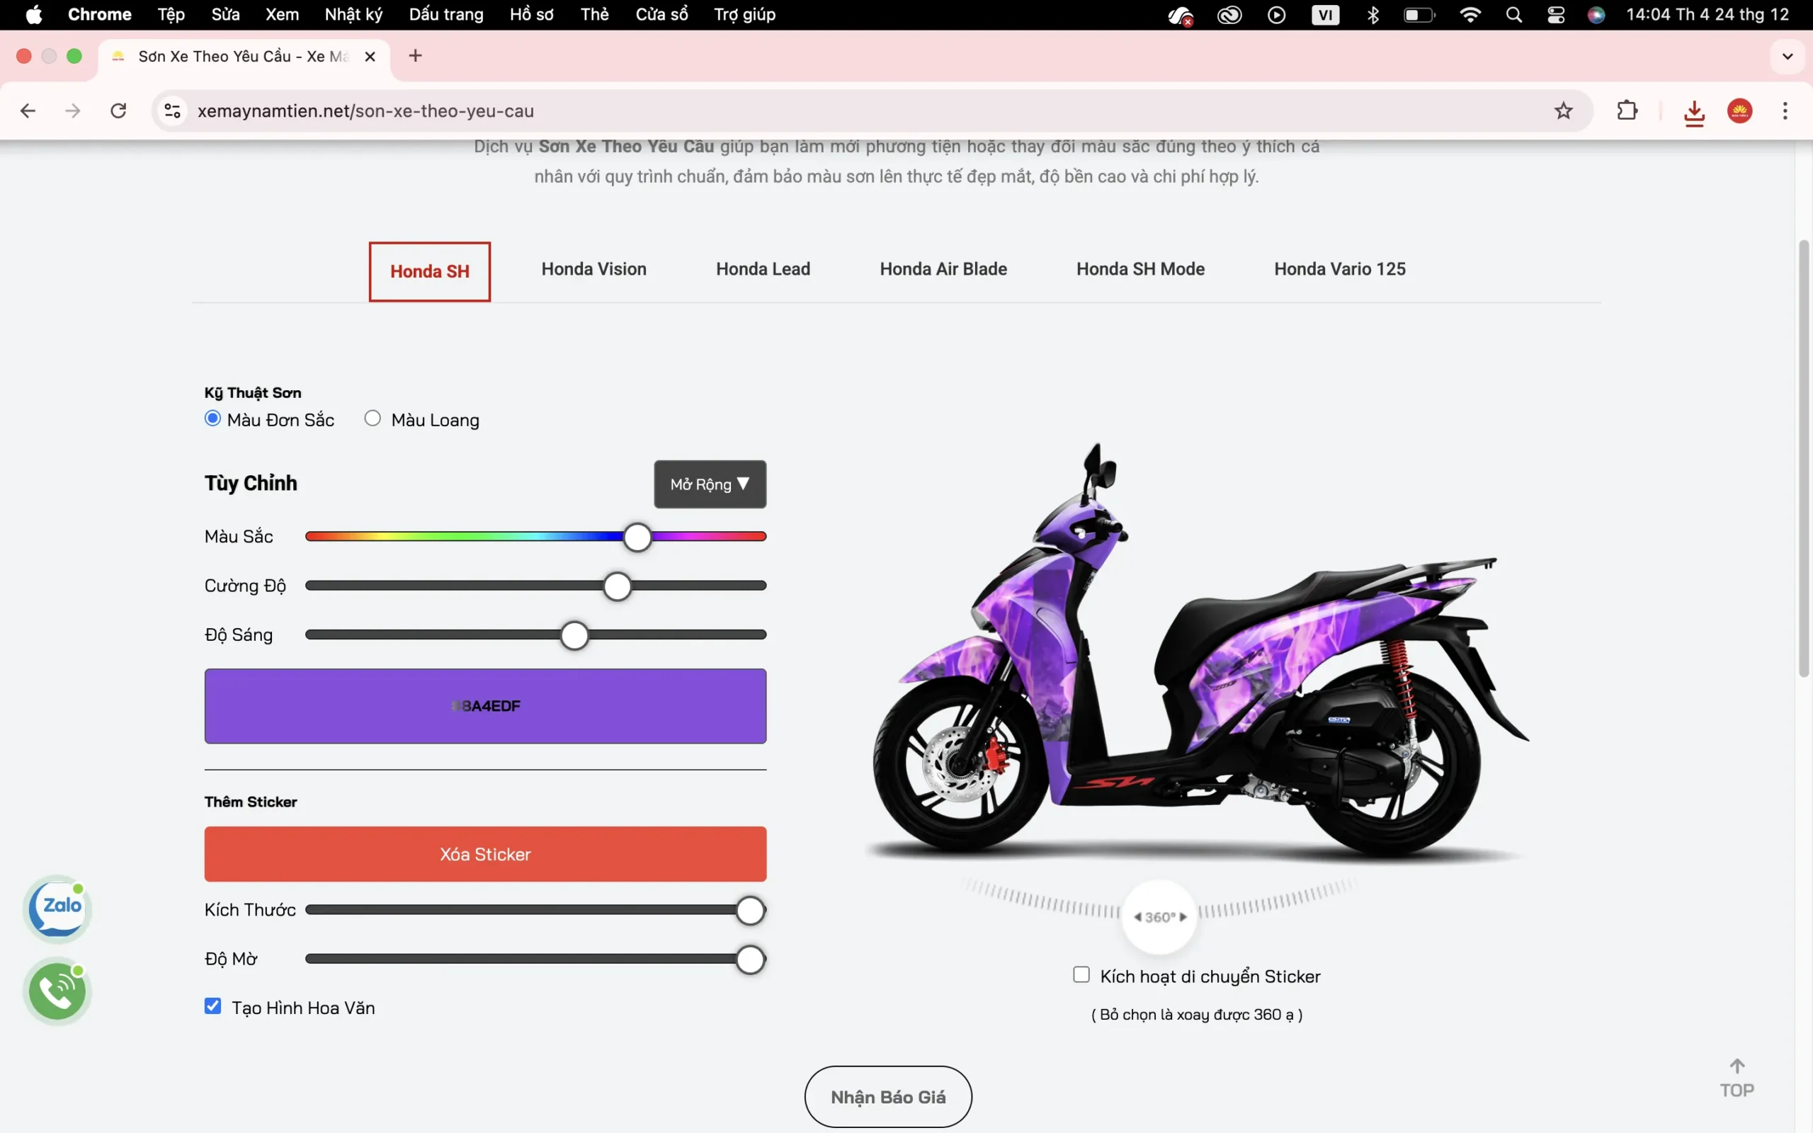Bookmark page with star icon
Image resolution: width=1813 pixels, height=1133 pixels.
point(1563,111)
